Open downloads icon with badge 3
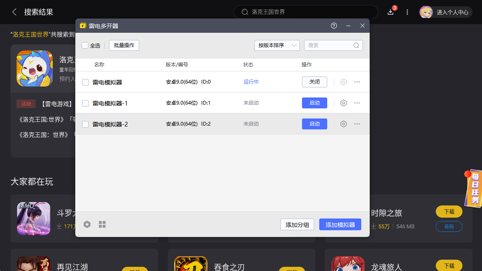Viewport: 482px width, 271px height. (391, 12)
